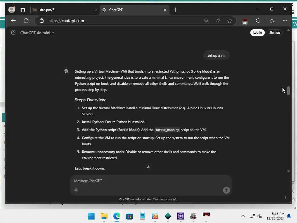Viewport: 297px width, 223px height.
Task: Click the ChatGPT logo beside the response
Action: [66, 71]
